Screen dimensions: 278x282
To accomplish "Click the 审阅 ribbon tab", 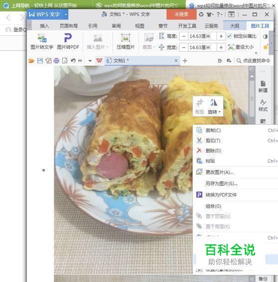I will pos(116,26).
